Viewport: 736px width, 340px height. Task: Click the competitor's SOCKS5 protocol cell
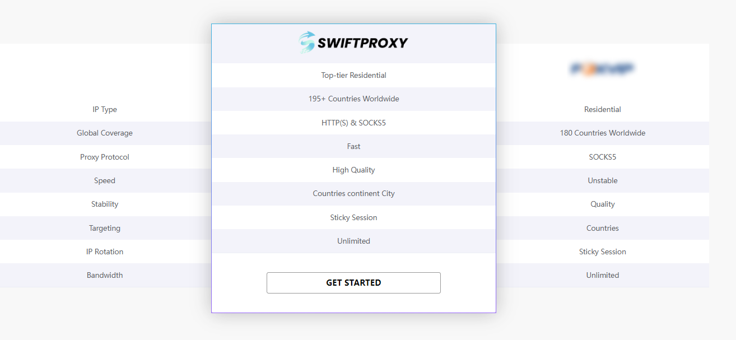(x=603, y=157)
